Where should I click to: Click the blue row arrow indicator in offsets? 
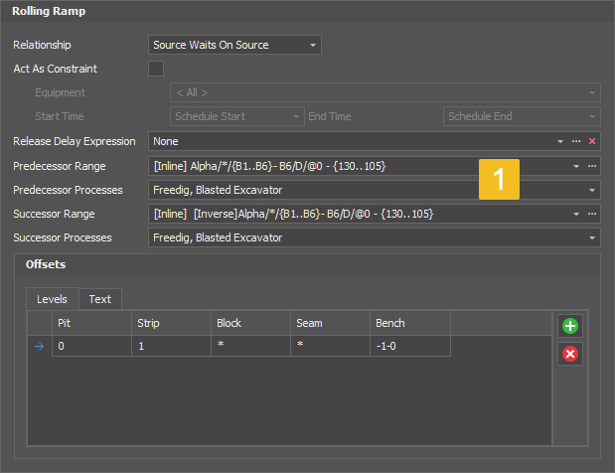[x=40, y=347]
